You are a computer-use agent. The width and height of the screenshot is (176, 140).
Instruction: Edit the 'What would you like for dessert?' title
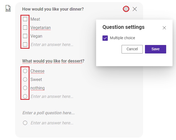[53, 61]
